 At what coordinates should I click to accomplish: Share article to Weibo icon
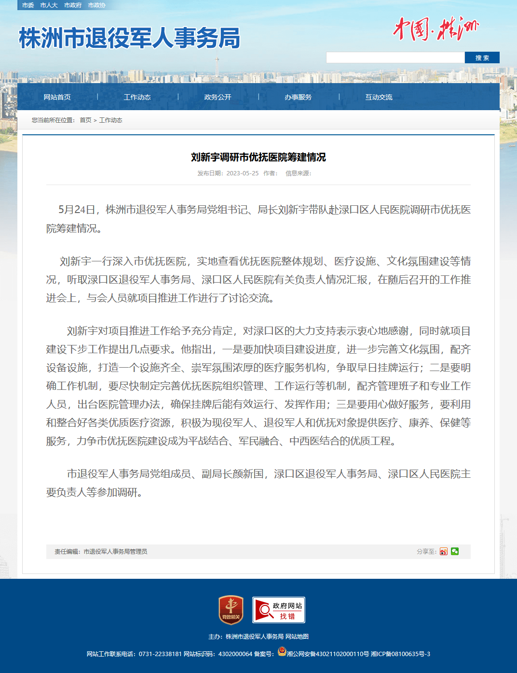443,551
